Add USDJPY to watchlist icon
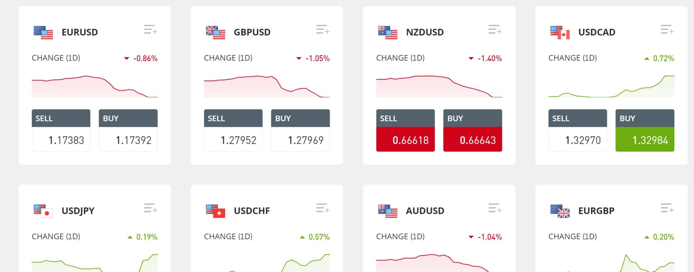Image resolution: width=694 pixels, height=272 pixels. coord(150,208)
